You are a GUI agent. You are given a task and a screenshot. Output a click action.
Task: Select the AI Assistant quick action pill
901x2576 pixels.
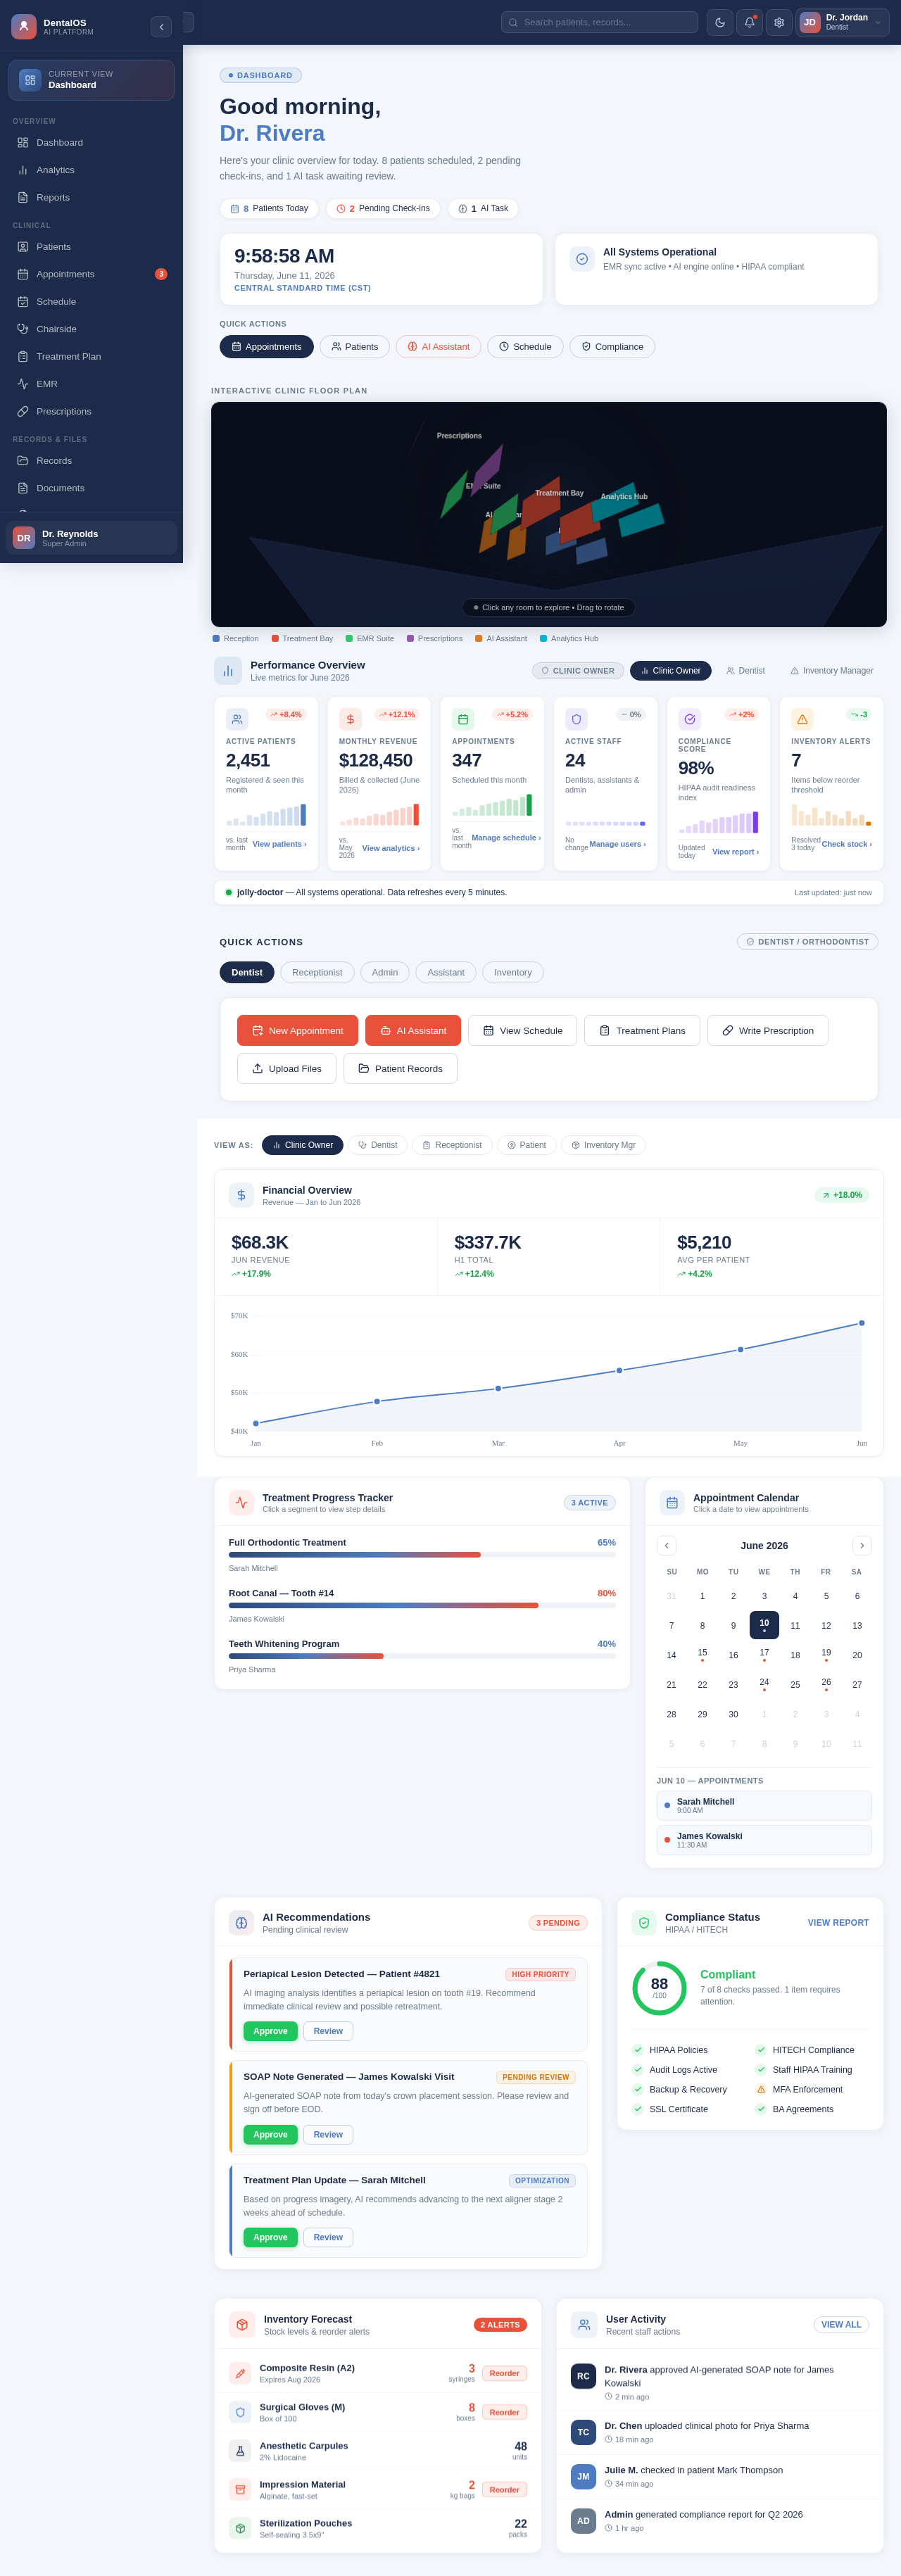pyautogui.click(x=438, y=346)
